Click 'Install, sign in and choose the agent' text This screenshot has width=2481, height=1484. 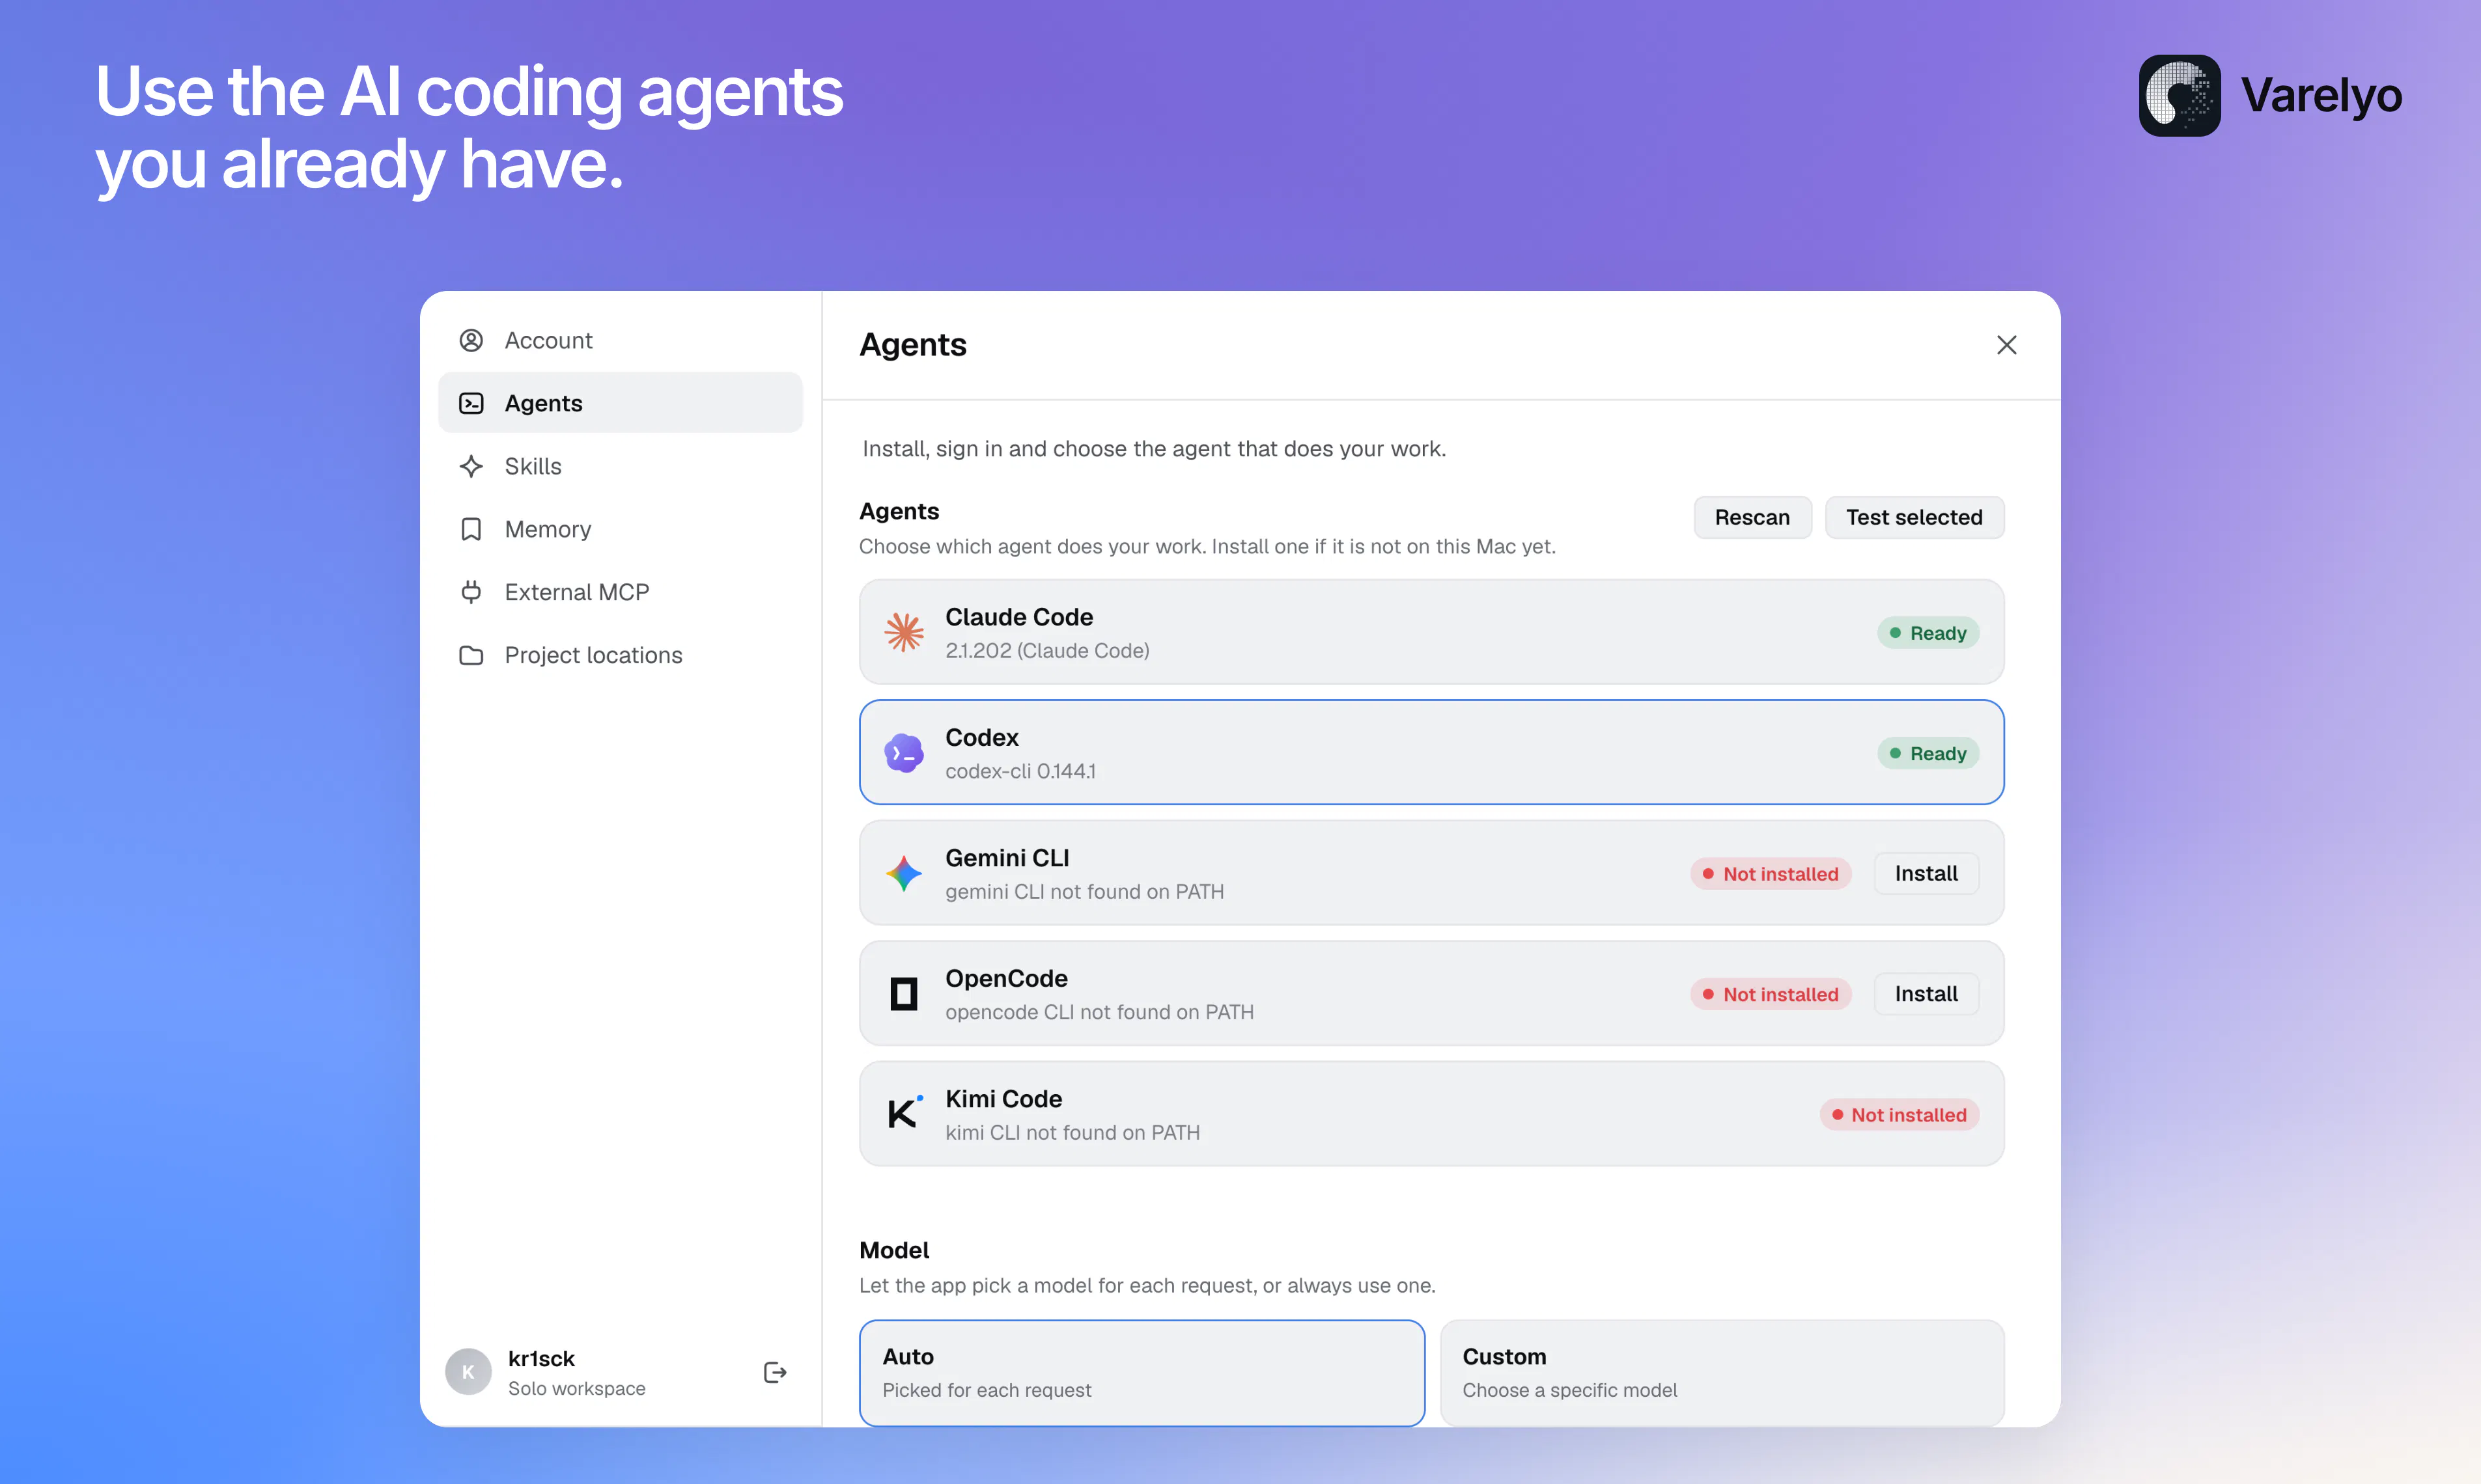(x=1155, y=449)
